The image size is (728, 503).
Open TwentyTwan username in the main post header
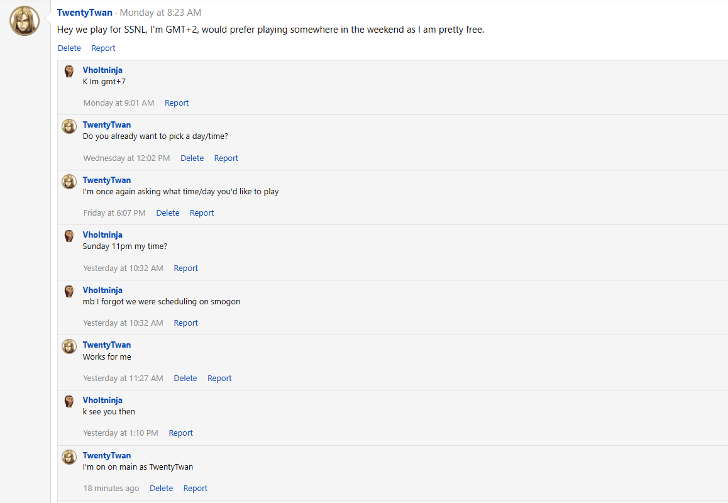click(85, 13)
